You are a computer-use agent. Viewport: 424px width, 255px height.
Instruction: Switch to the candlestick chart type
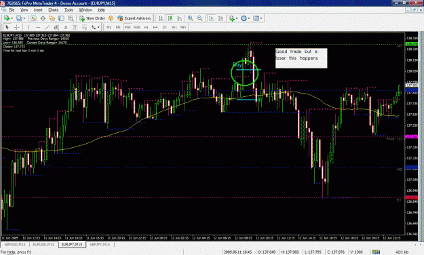170,18
